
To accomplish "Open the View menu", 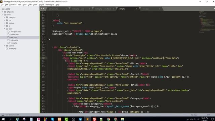I will tap(25, 5).
